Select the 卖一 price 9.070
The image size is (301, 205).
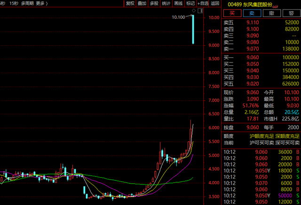click(x=253, y=49)
